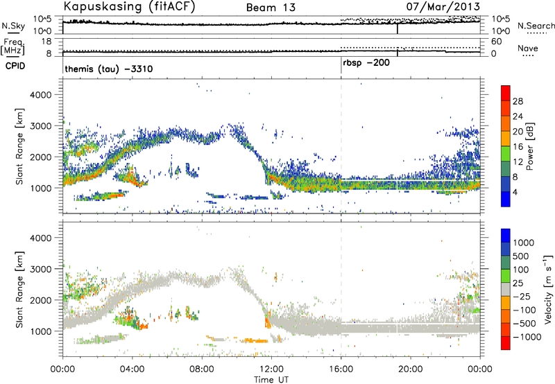Image resolution: width=555 pixels, height=384 pixels.
Task: Click the '28' tick on Power colorbar
Action: [518, 101]
